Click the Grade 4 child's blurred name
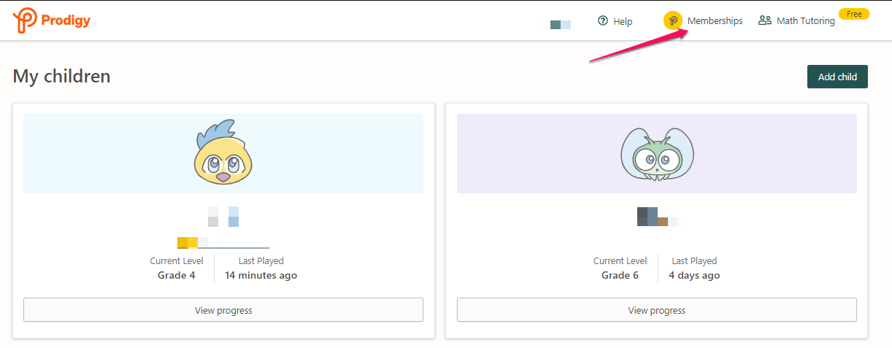892x348 pixels. pyautogui.click(x=223, y=217)
